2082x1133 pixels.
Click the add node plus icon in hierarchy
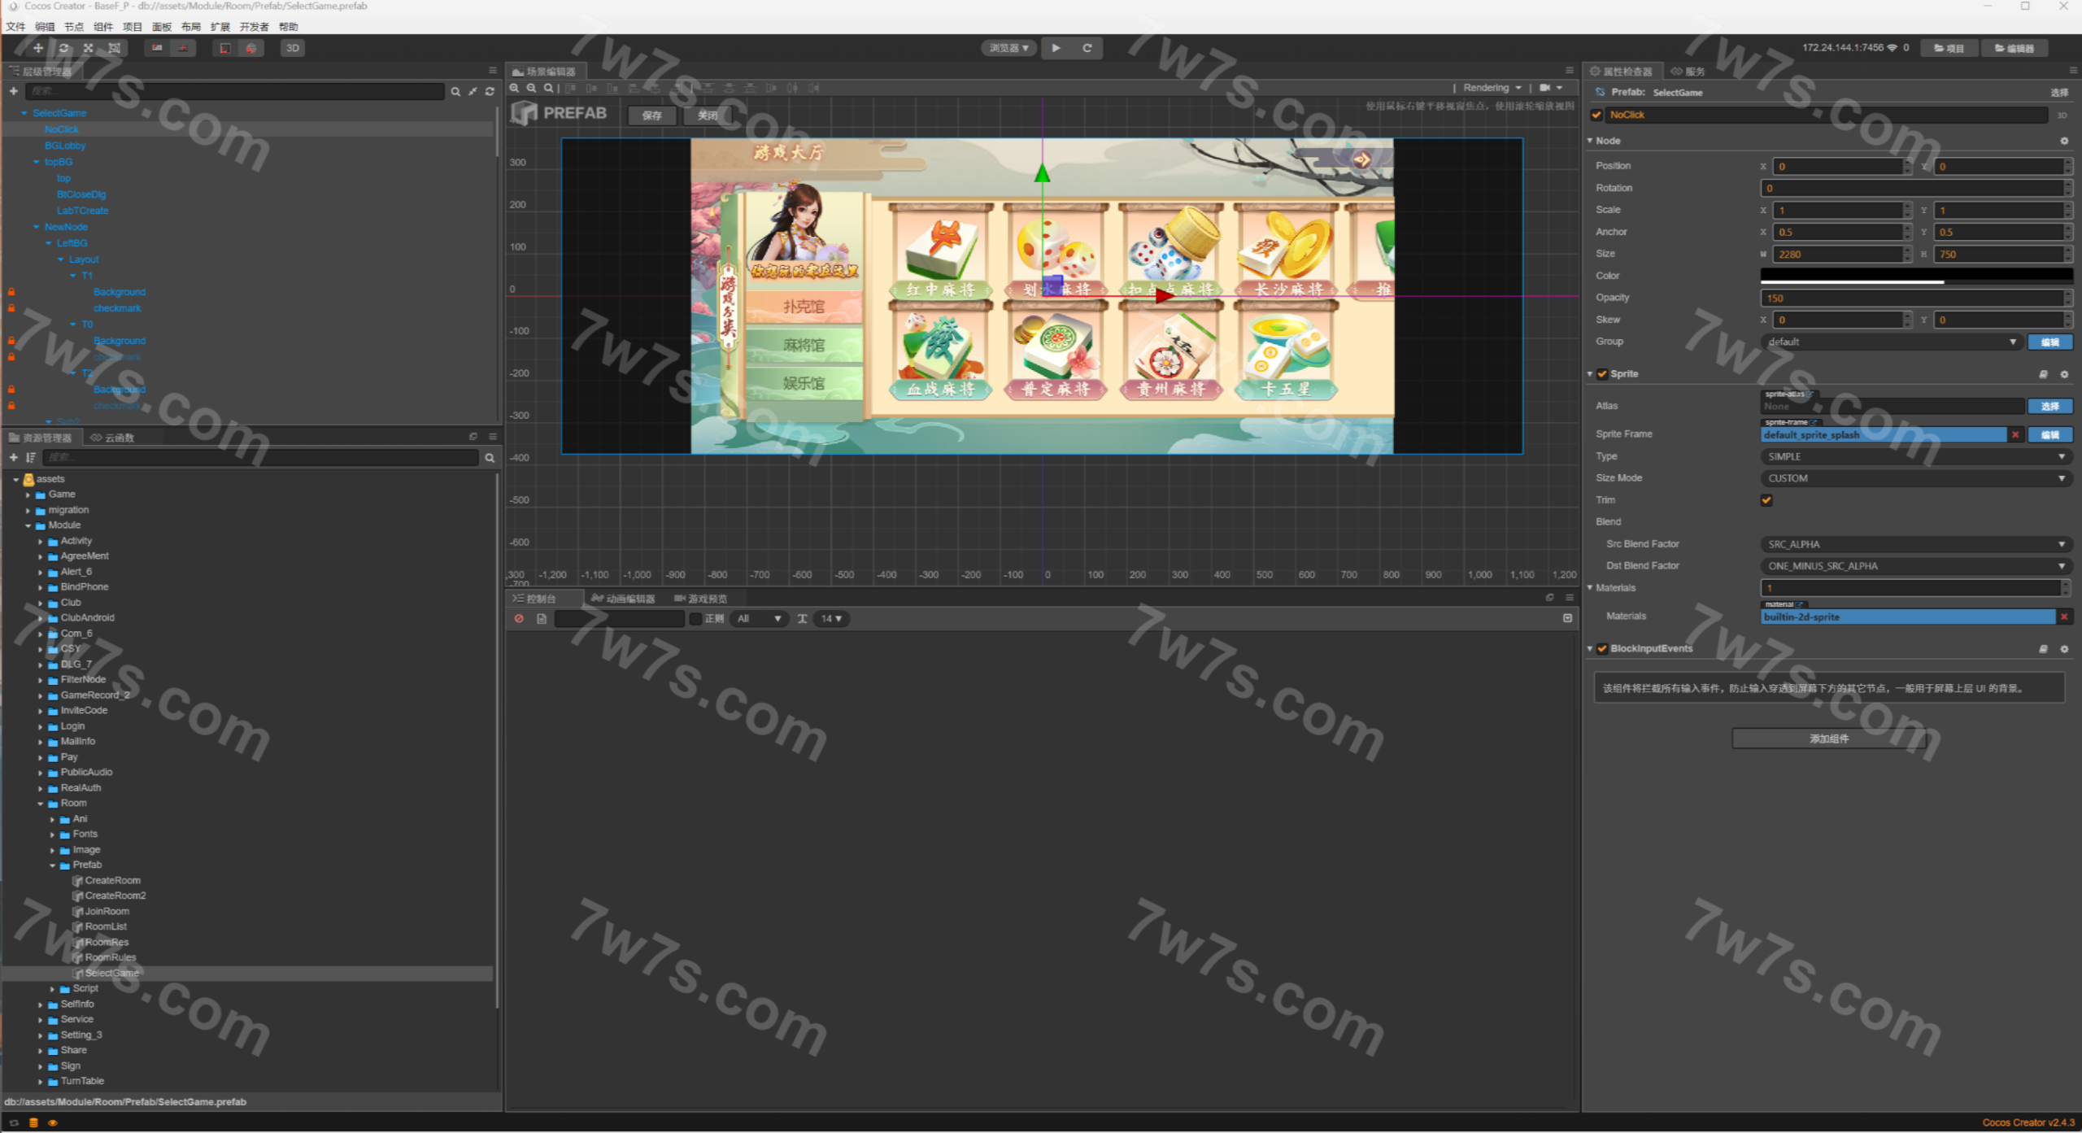click(x=13, y=91)
